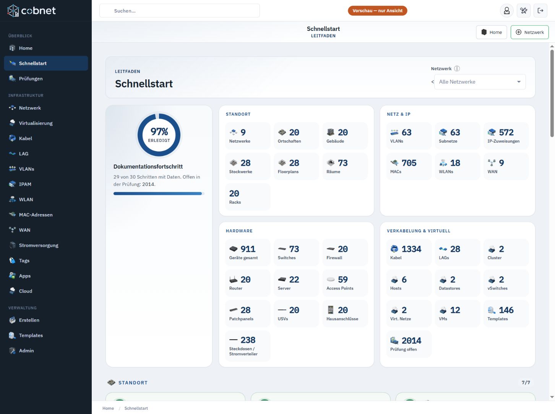The height and width of the screenshot is (414, 555).
Task: Click the Gebäude tile icon
Action: (331, 132)
